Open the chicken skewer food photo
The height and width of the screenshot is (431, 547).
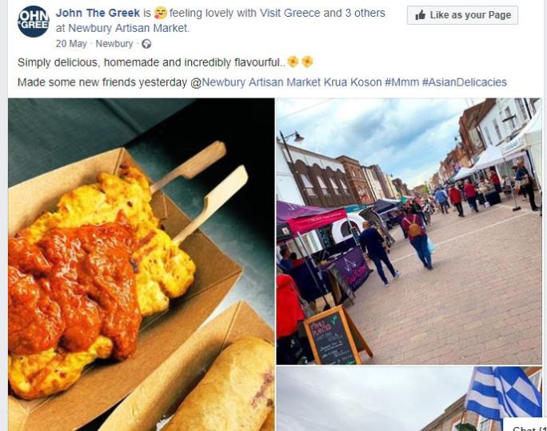tap(142, 265)
